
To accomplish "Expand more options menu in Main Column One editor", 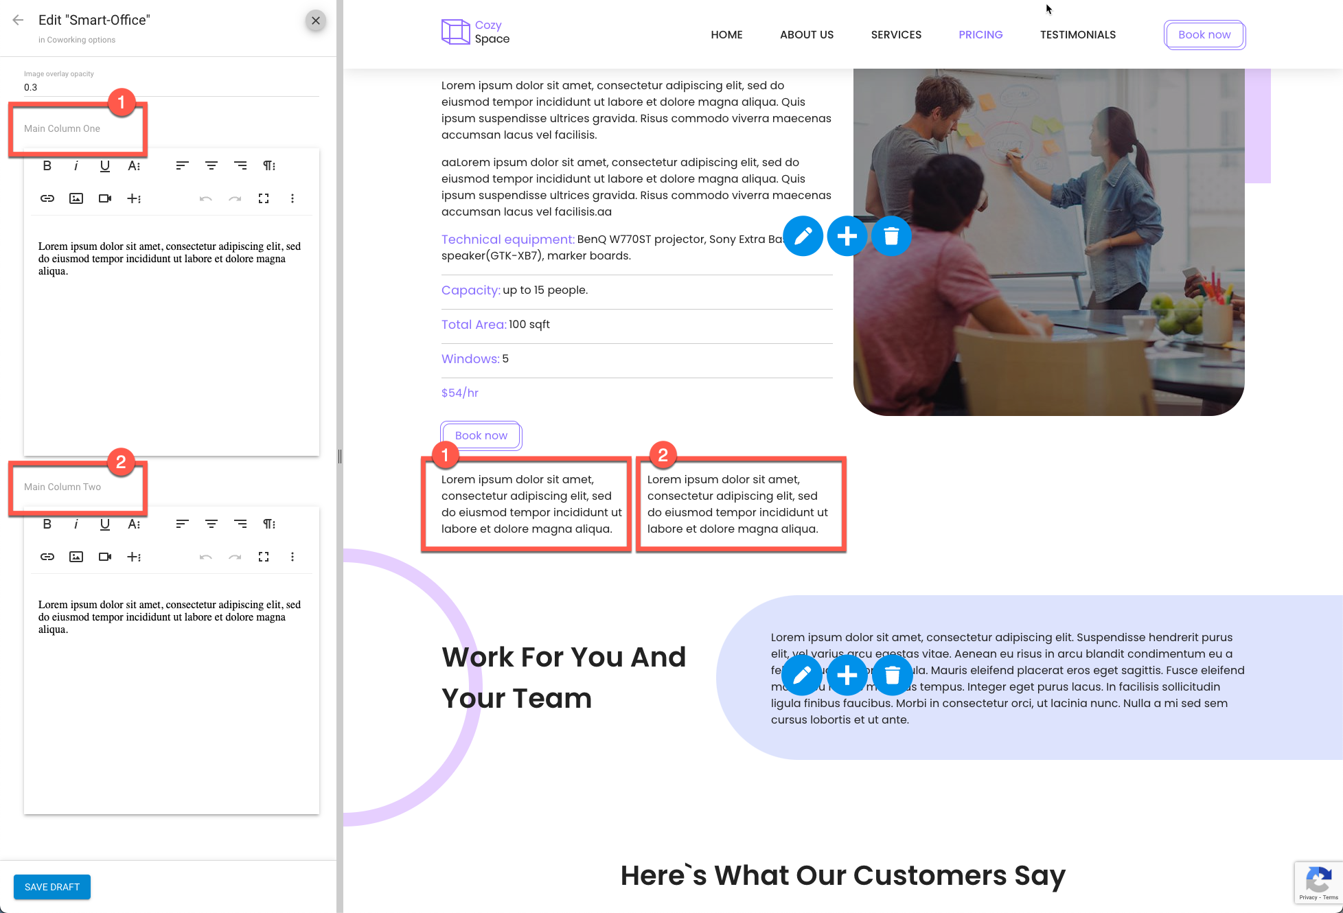I will (x=292, y=198).
